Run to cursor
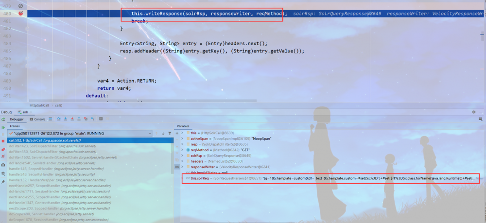Image resolution: width=486 pixels, height=223 pixels. click(92, 119)
